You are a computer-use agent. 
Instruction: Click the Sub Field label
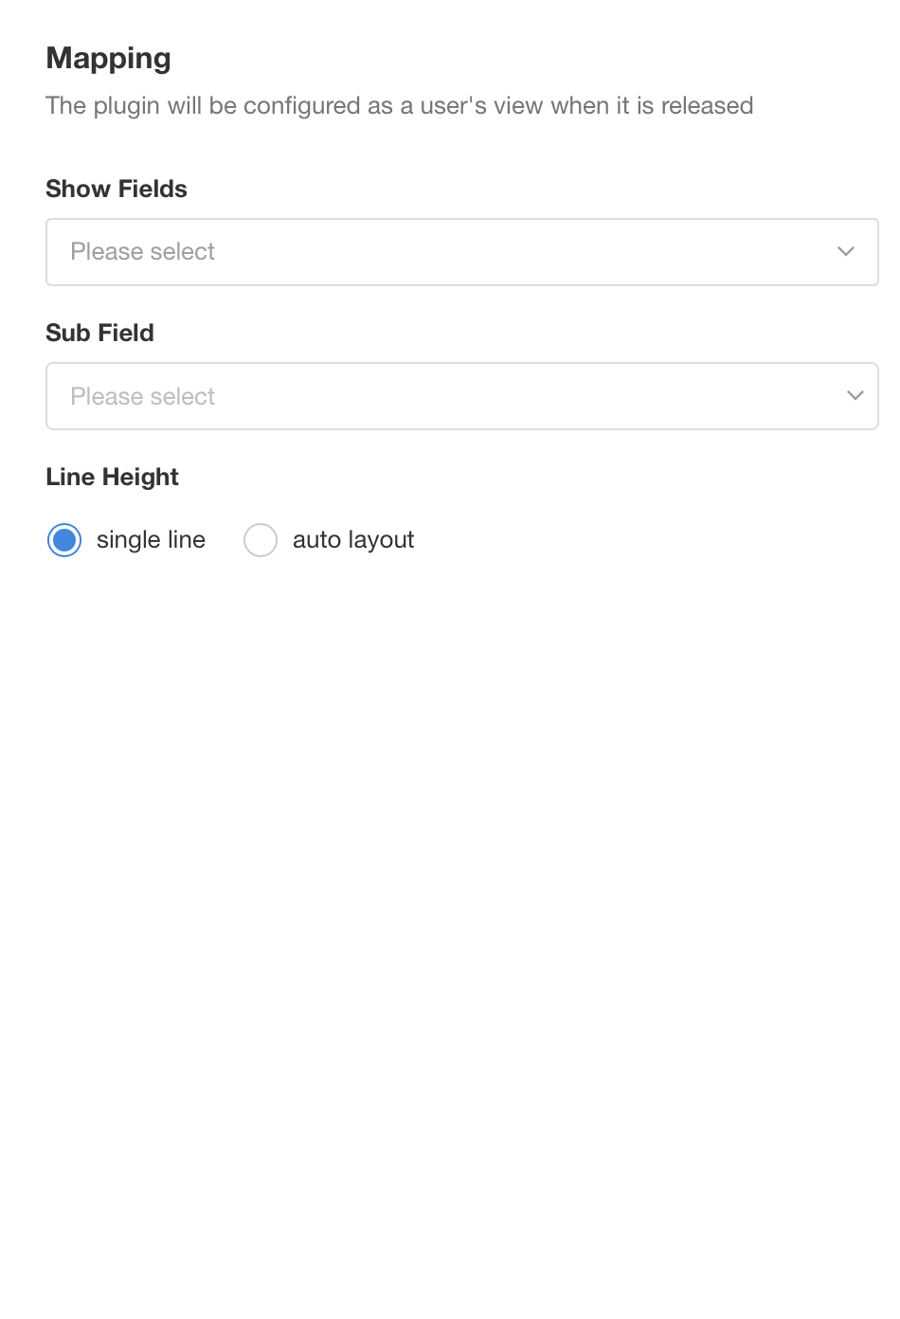[x=99, y=333]
